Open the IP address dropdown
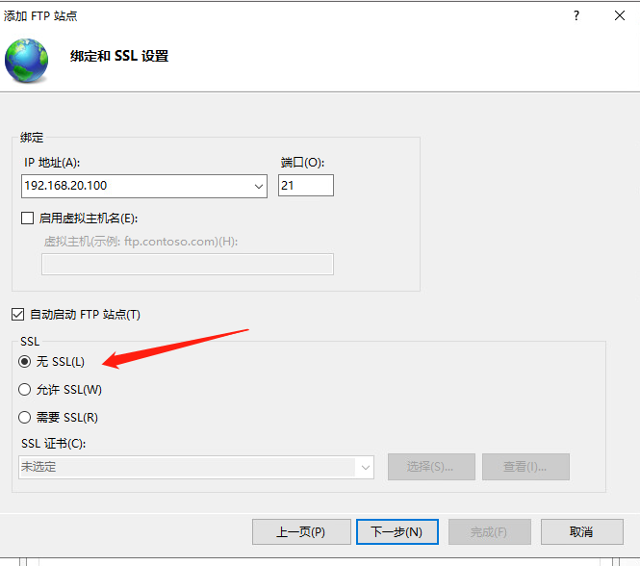The width and height of the screenshot is (640, 566). 258,186
